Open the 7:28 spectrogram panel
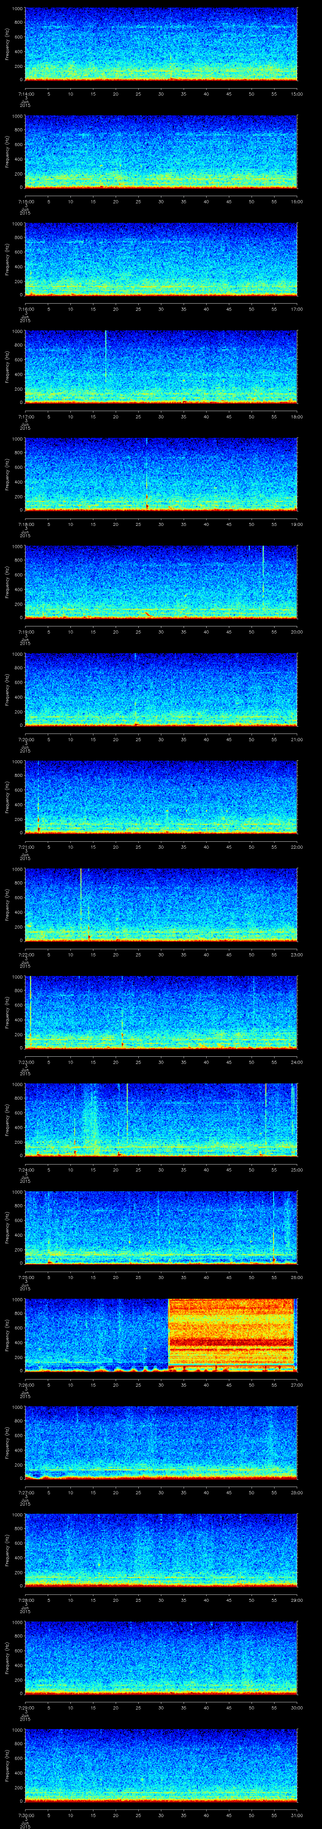 point(161,1550)
